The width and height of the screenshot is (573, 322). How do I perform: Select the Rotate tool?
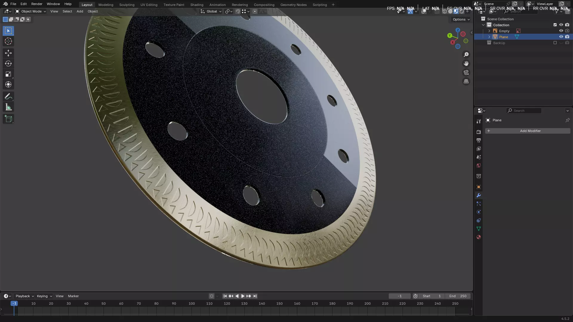click(x=8, y=64)
